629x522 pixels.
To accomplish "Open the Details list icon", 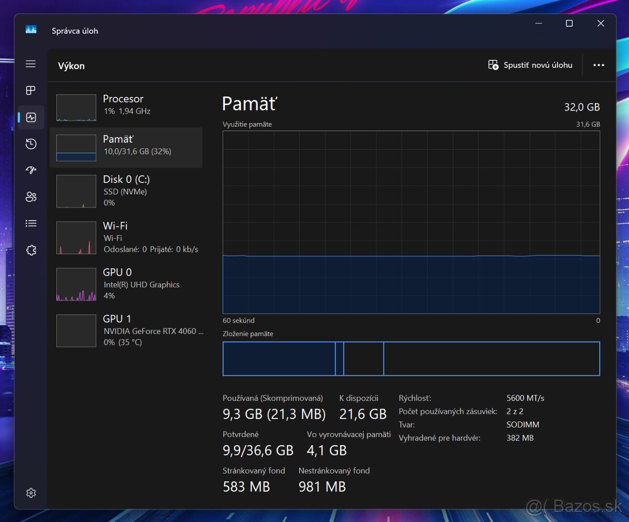I will [31, 224].
